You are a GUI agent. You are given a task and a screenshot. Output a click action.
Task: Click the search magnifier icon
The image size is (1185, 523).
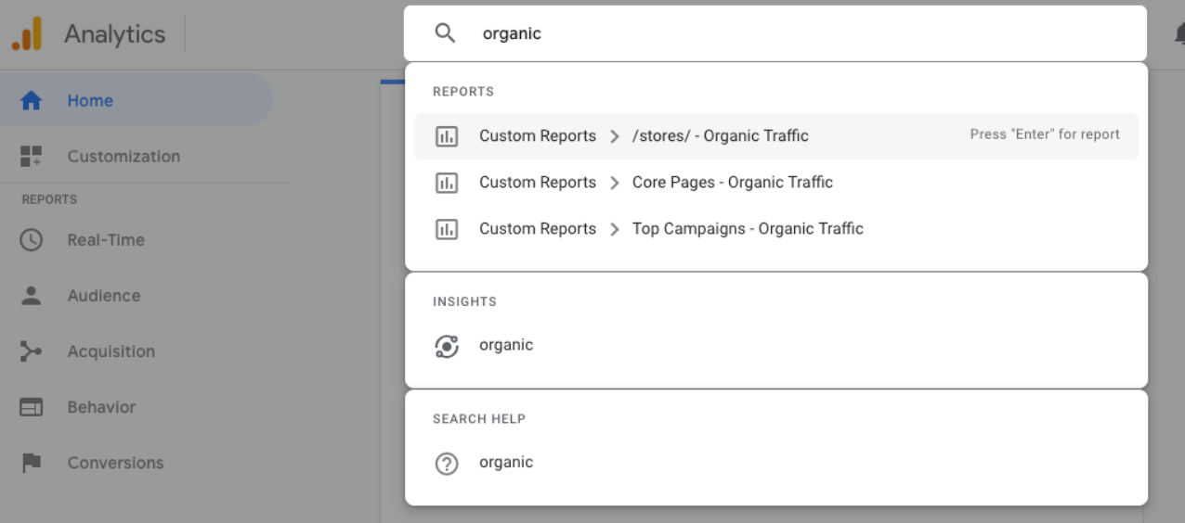click(446, 33)
